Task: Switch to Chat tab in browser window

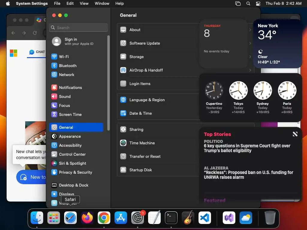Action: (x=37, y=52)
